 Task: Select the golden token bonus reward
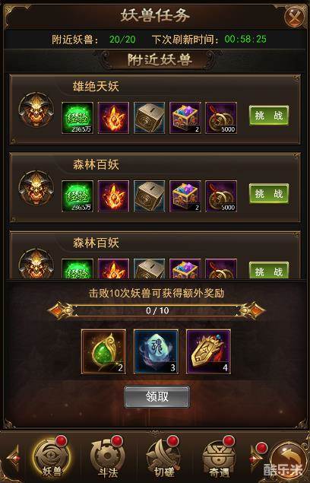208,351
